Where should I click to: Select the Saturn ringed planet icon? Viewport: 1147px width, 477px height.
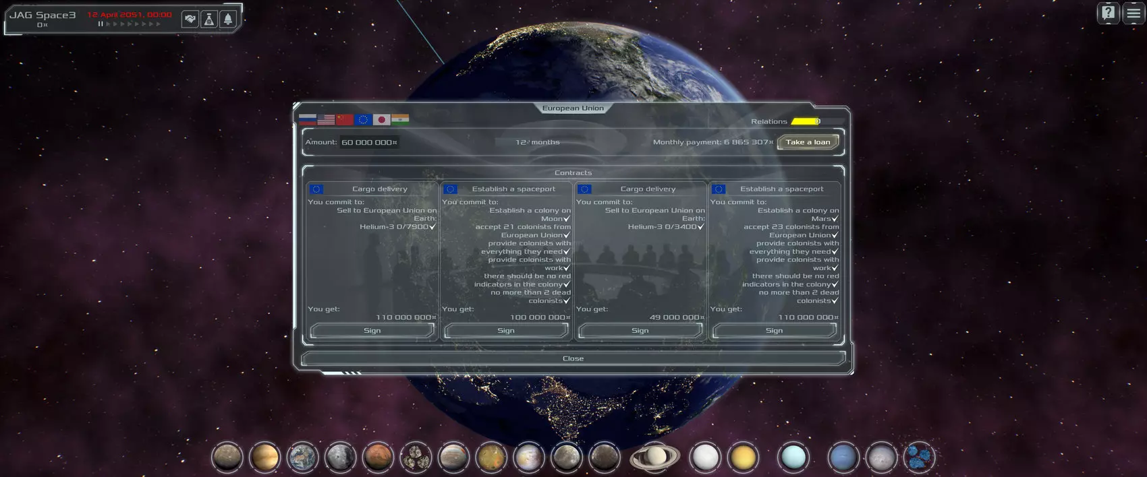(655, 457)
